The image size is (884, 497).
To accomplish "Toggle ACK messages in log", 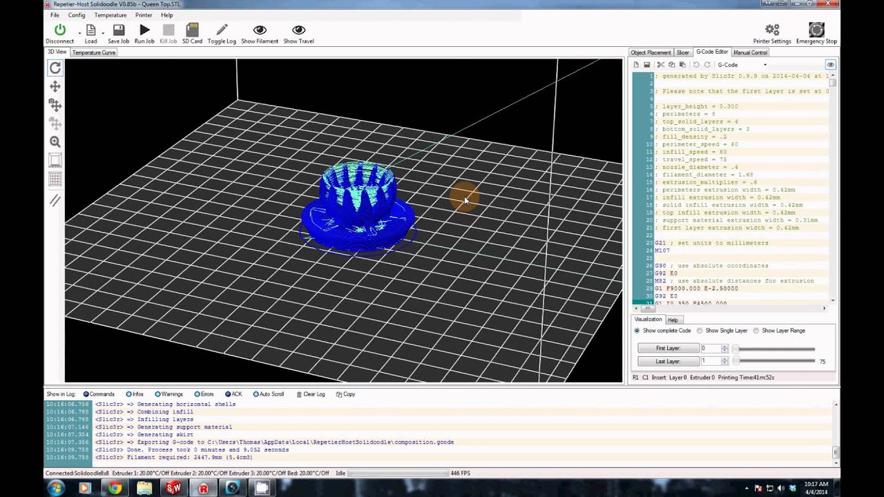I will point(233,394).
